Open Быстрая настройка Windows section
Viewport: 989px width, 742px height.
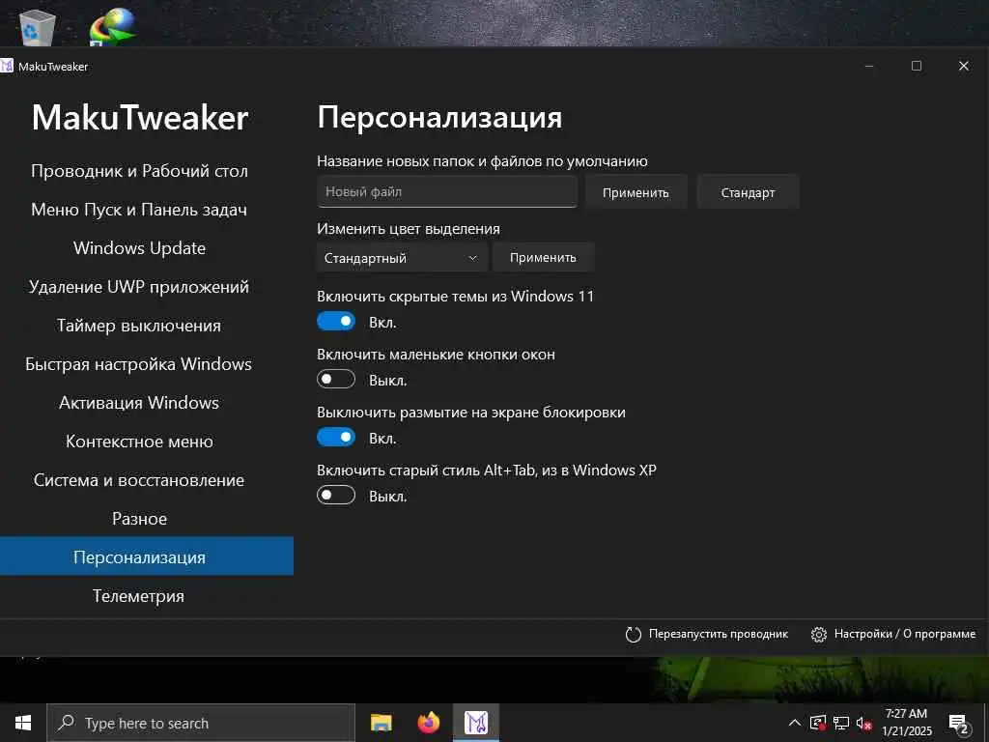coord(139,364)
